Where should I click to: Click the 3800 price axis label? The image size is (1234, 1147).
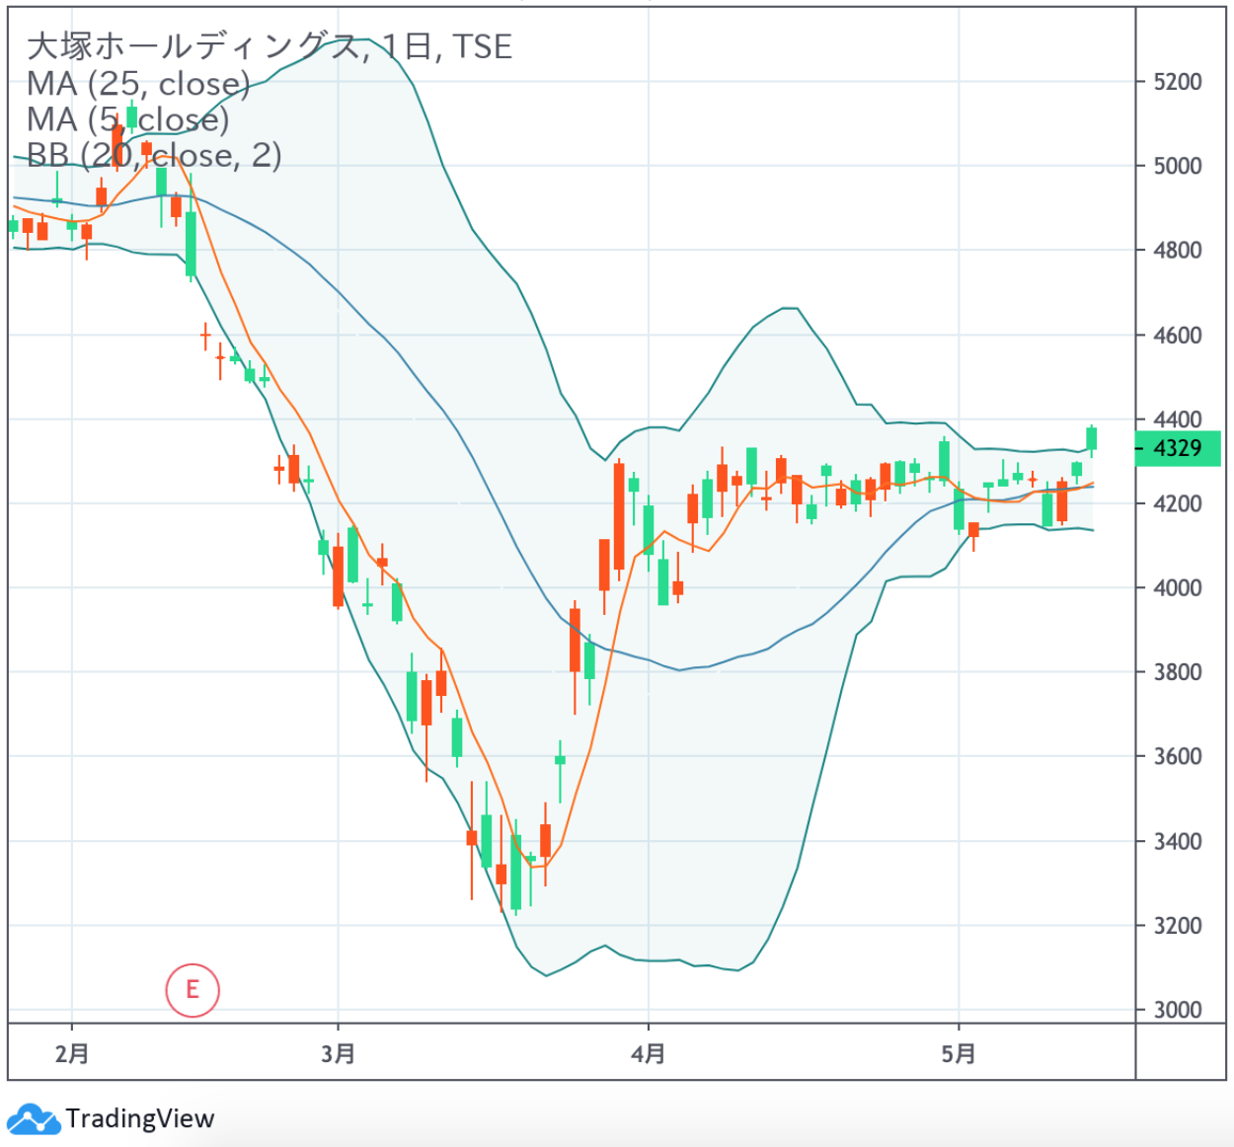click(x=1178, y=672)
